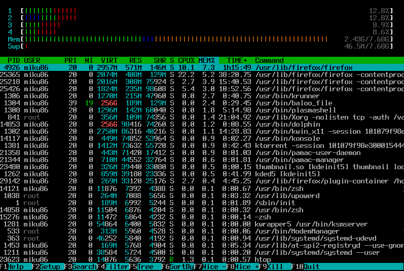This screenshot has height=271, width=404.
Task: Select the at-spi2-registryd process row
Action: click(202, 245)
